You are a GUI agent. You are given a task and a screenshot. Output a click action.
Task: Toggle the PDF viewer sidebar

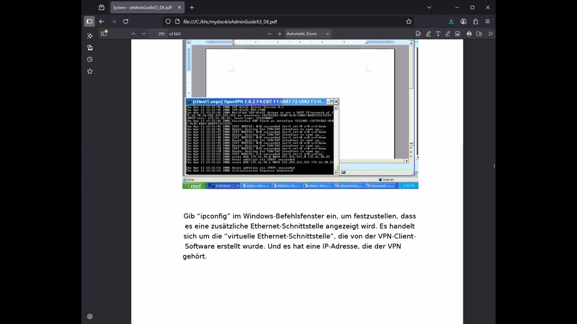click(x=104, y=34)
